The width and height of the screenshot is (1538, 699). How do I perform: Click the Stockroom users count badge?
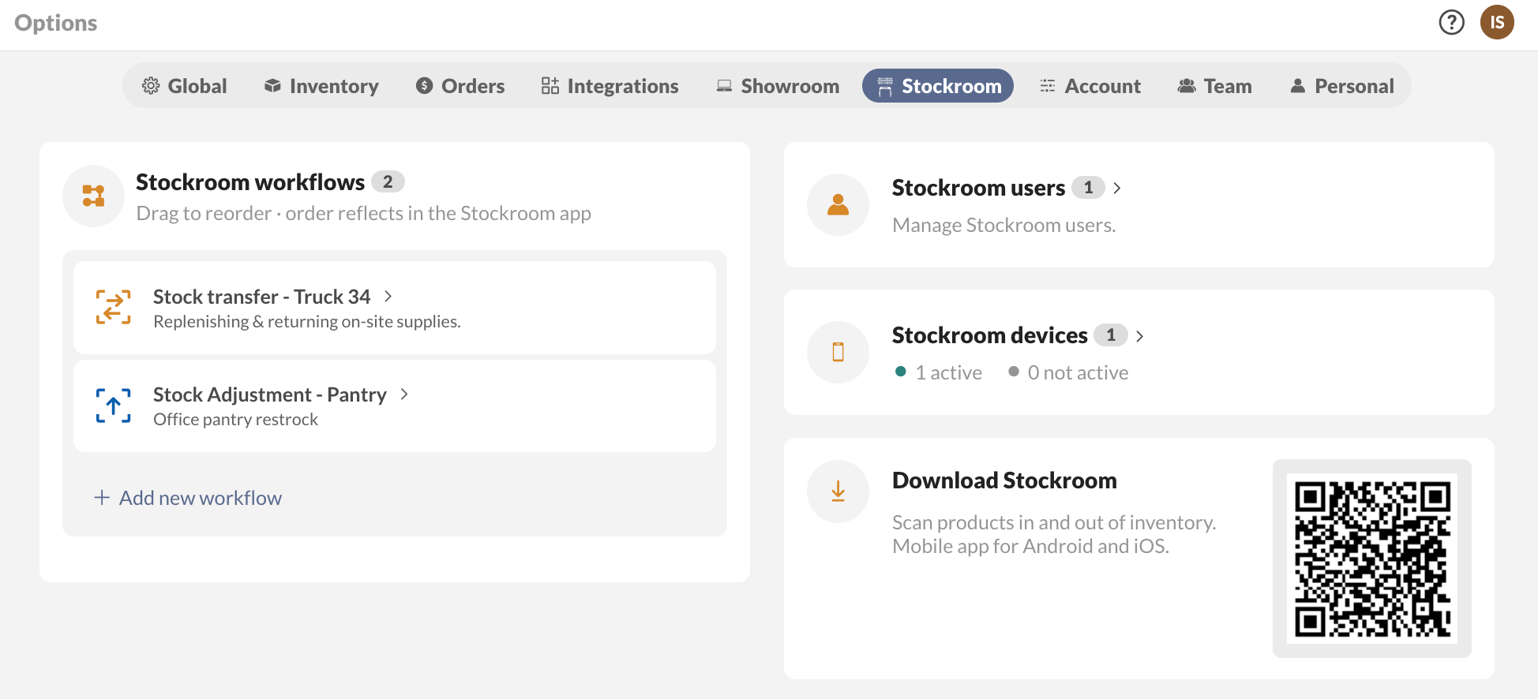(1088, 188)
